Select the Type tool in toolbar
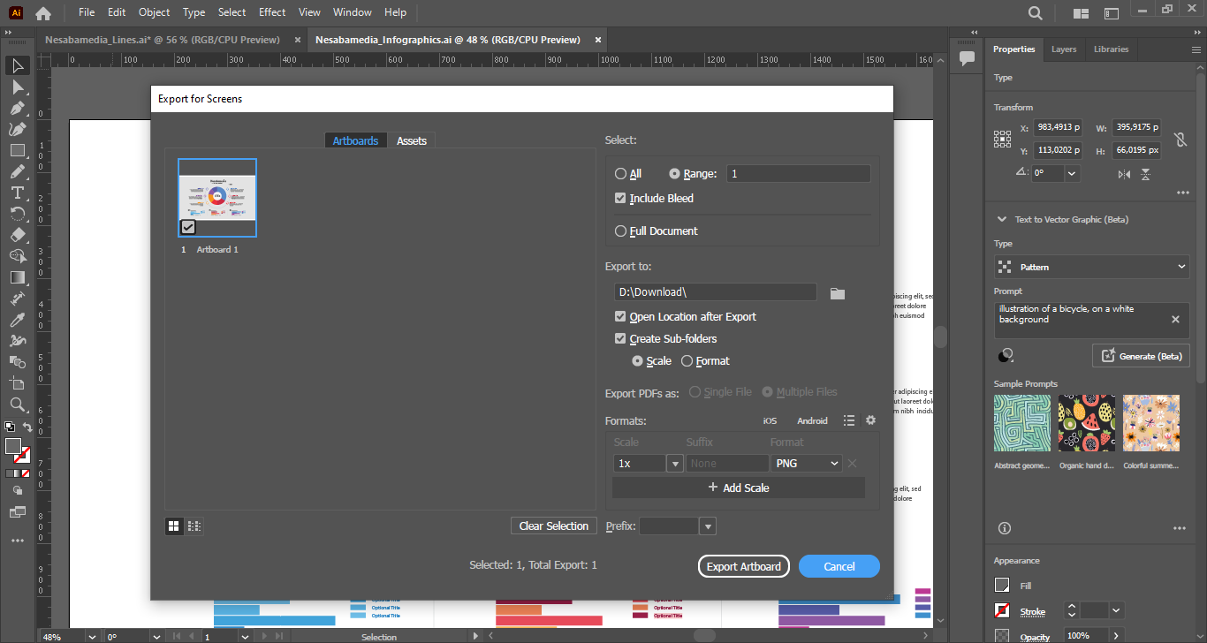1207x643 pixels. (x=17, y=193)
